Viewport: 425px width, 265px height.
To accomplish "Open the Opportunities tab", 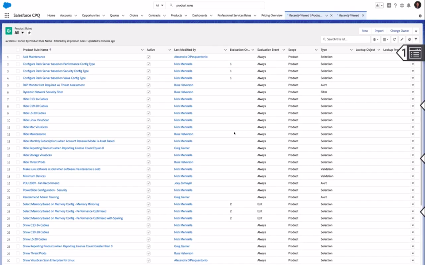I will [x=91, y=15].
